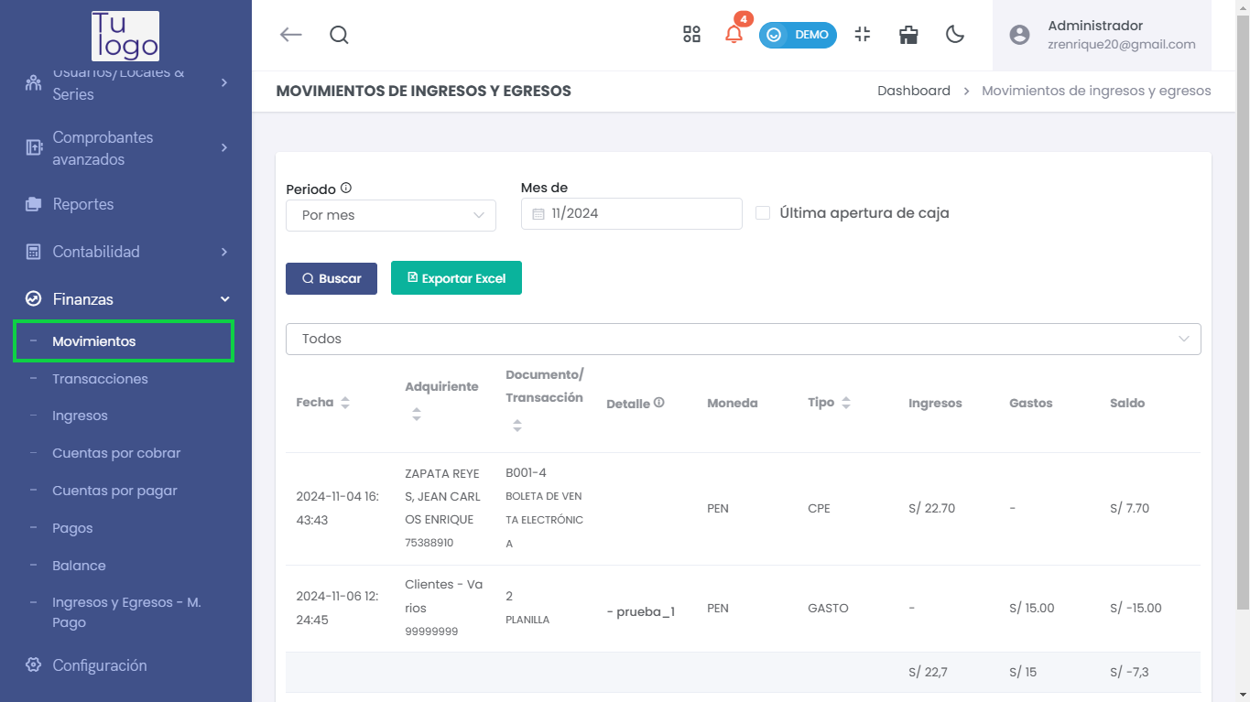Open the search magnifier icon
1250x702 pixels.
pos(339,35)
